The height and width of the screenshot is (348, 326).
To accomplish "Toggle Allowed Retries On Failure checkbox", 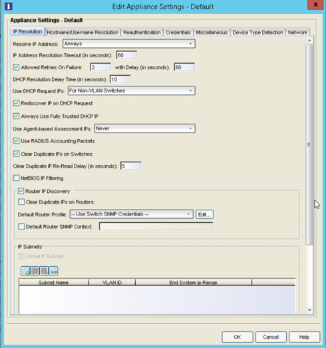I will (x=16, y=67).
